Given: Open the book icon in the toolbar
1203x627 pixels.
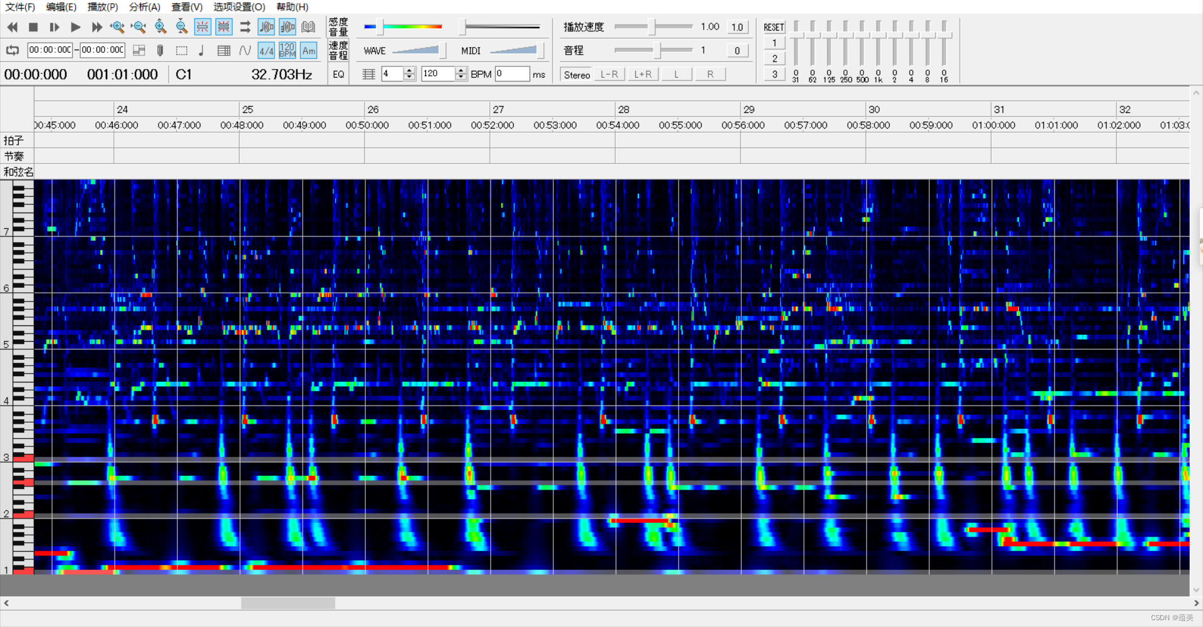Looking at the screenshot, I should (308, 27).
